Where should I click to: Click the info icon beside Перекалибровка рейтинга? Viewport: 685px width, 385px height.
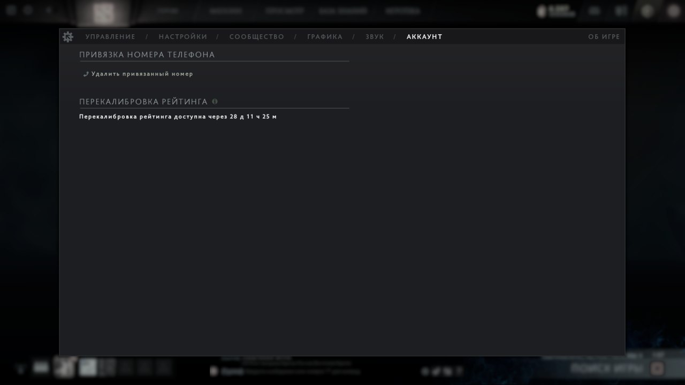[215, 101]
